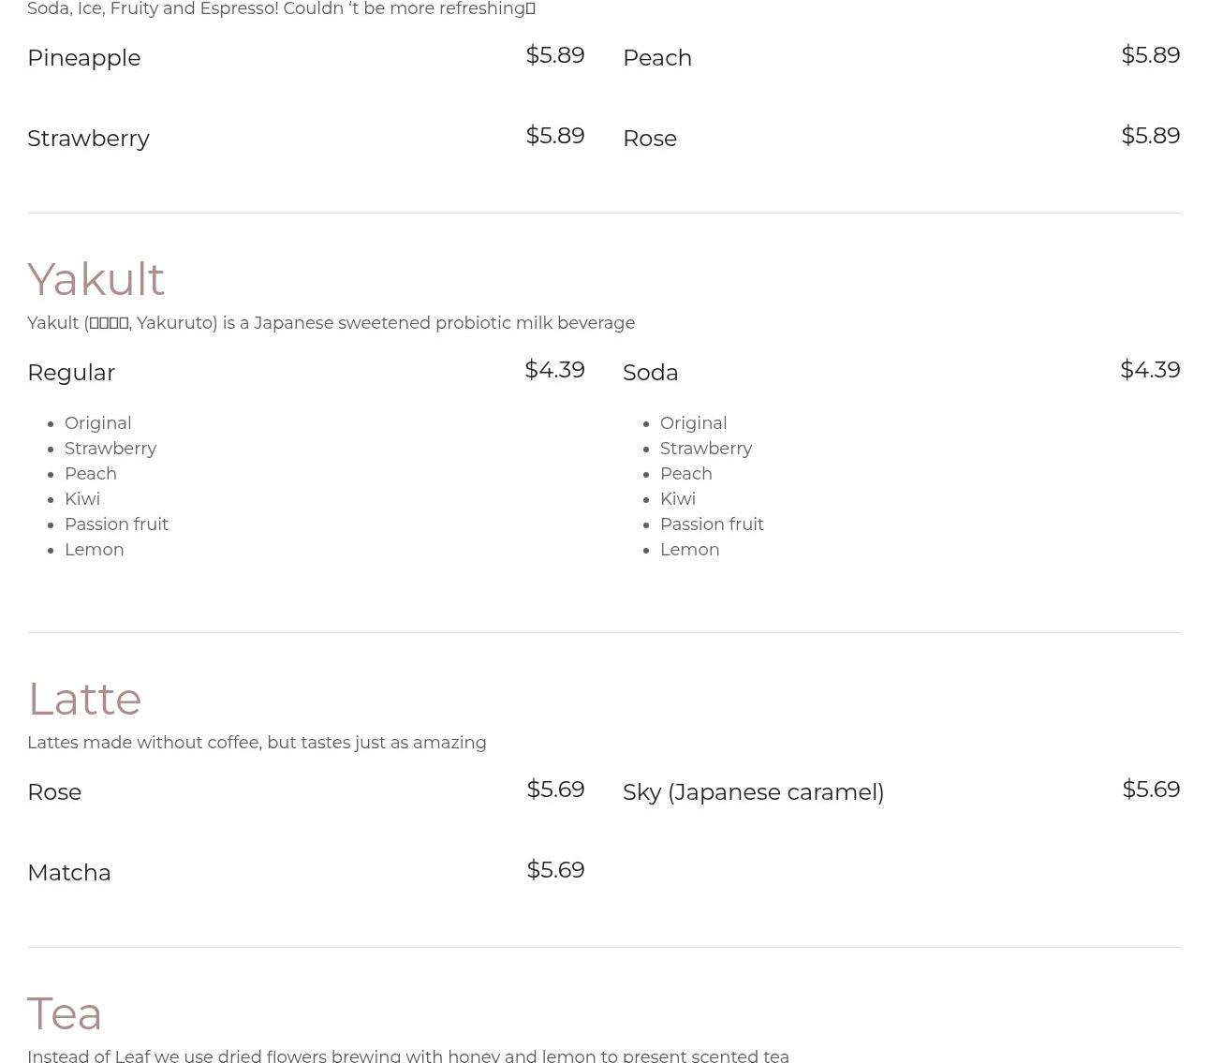The width and height of the screenshot is (1208, 1063).
Task: Select the Matcha latte item
Action: pos(69,873)
